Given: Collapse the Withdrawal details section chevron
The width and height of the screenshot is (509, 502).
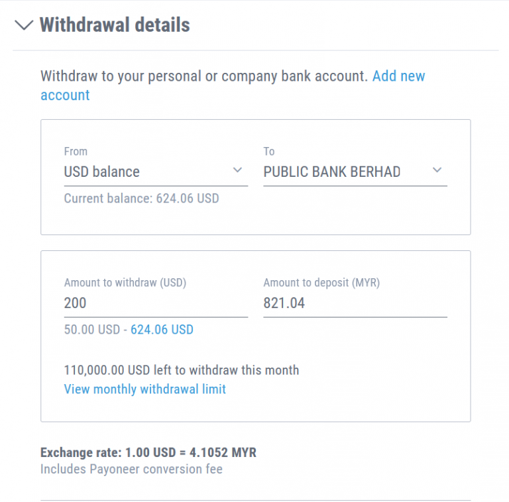Looking at the screenshot, I should click(x=24, y=25).
